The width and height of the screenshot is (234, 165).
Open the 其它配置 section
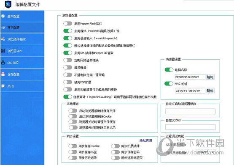pyautogui.click(x=22, y=27)
